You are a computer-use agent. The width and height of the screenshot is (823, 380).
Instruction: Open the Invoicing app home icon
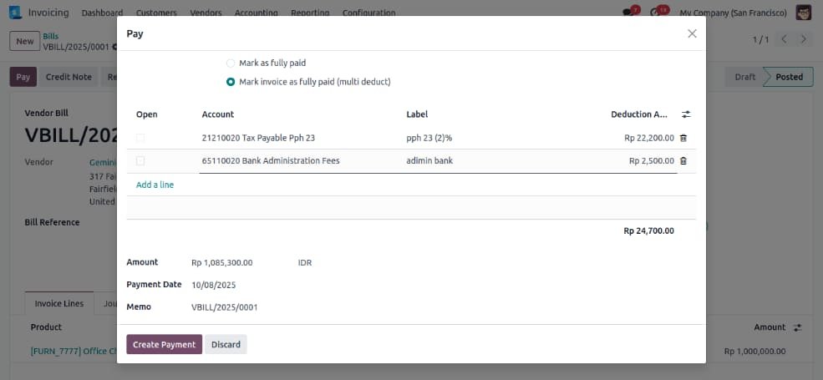[x=15, y=12]
